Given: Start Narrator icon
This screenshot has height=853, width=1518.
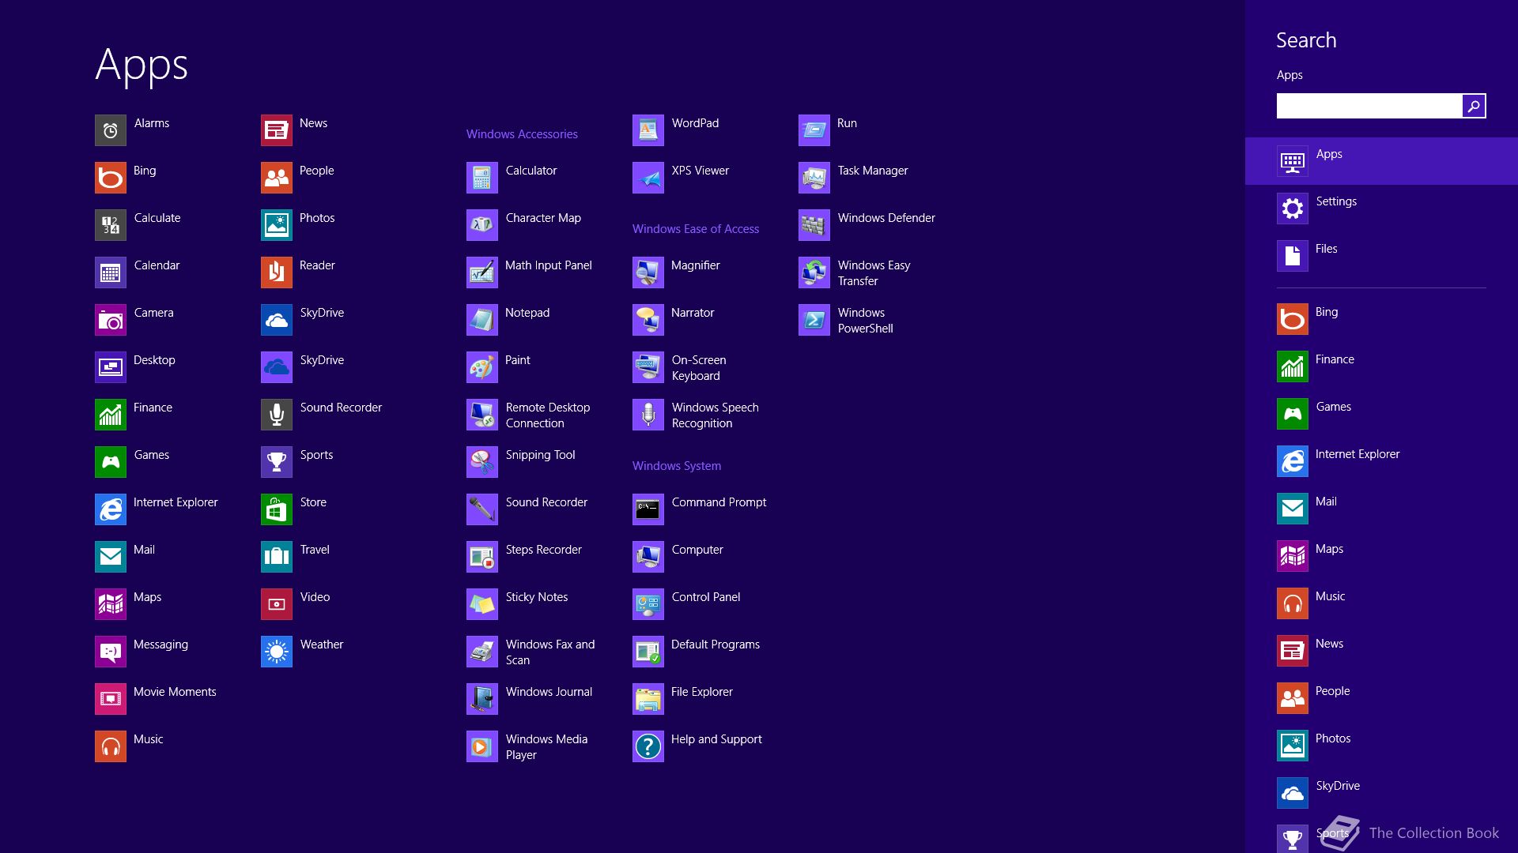Looking at the screenshot, I should pos(648,320).
